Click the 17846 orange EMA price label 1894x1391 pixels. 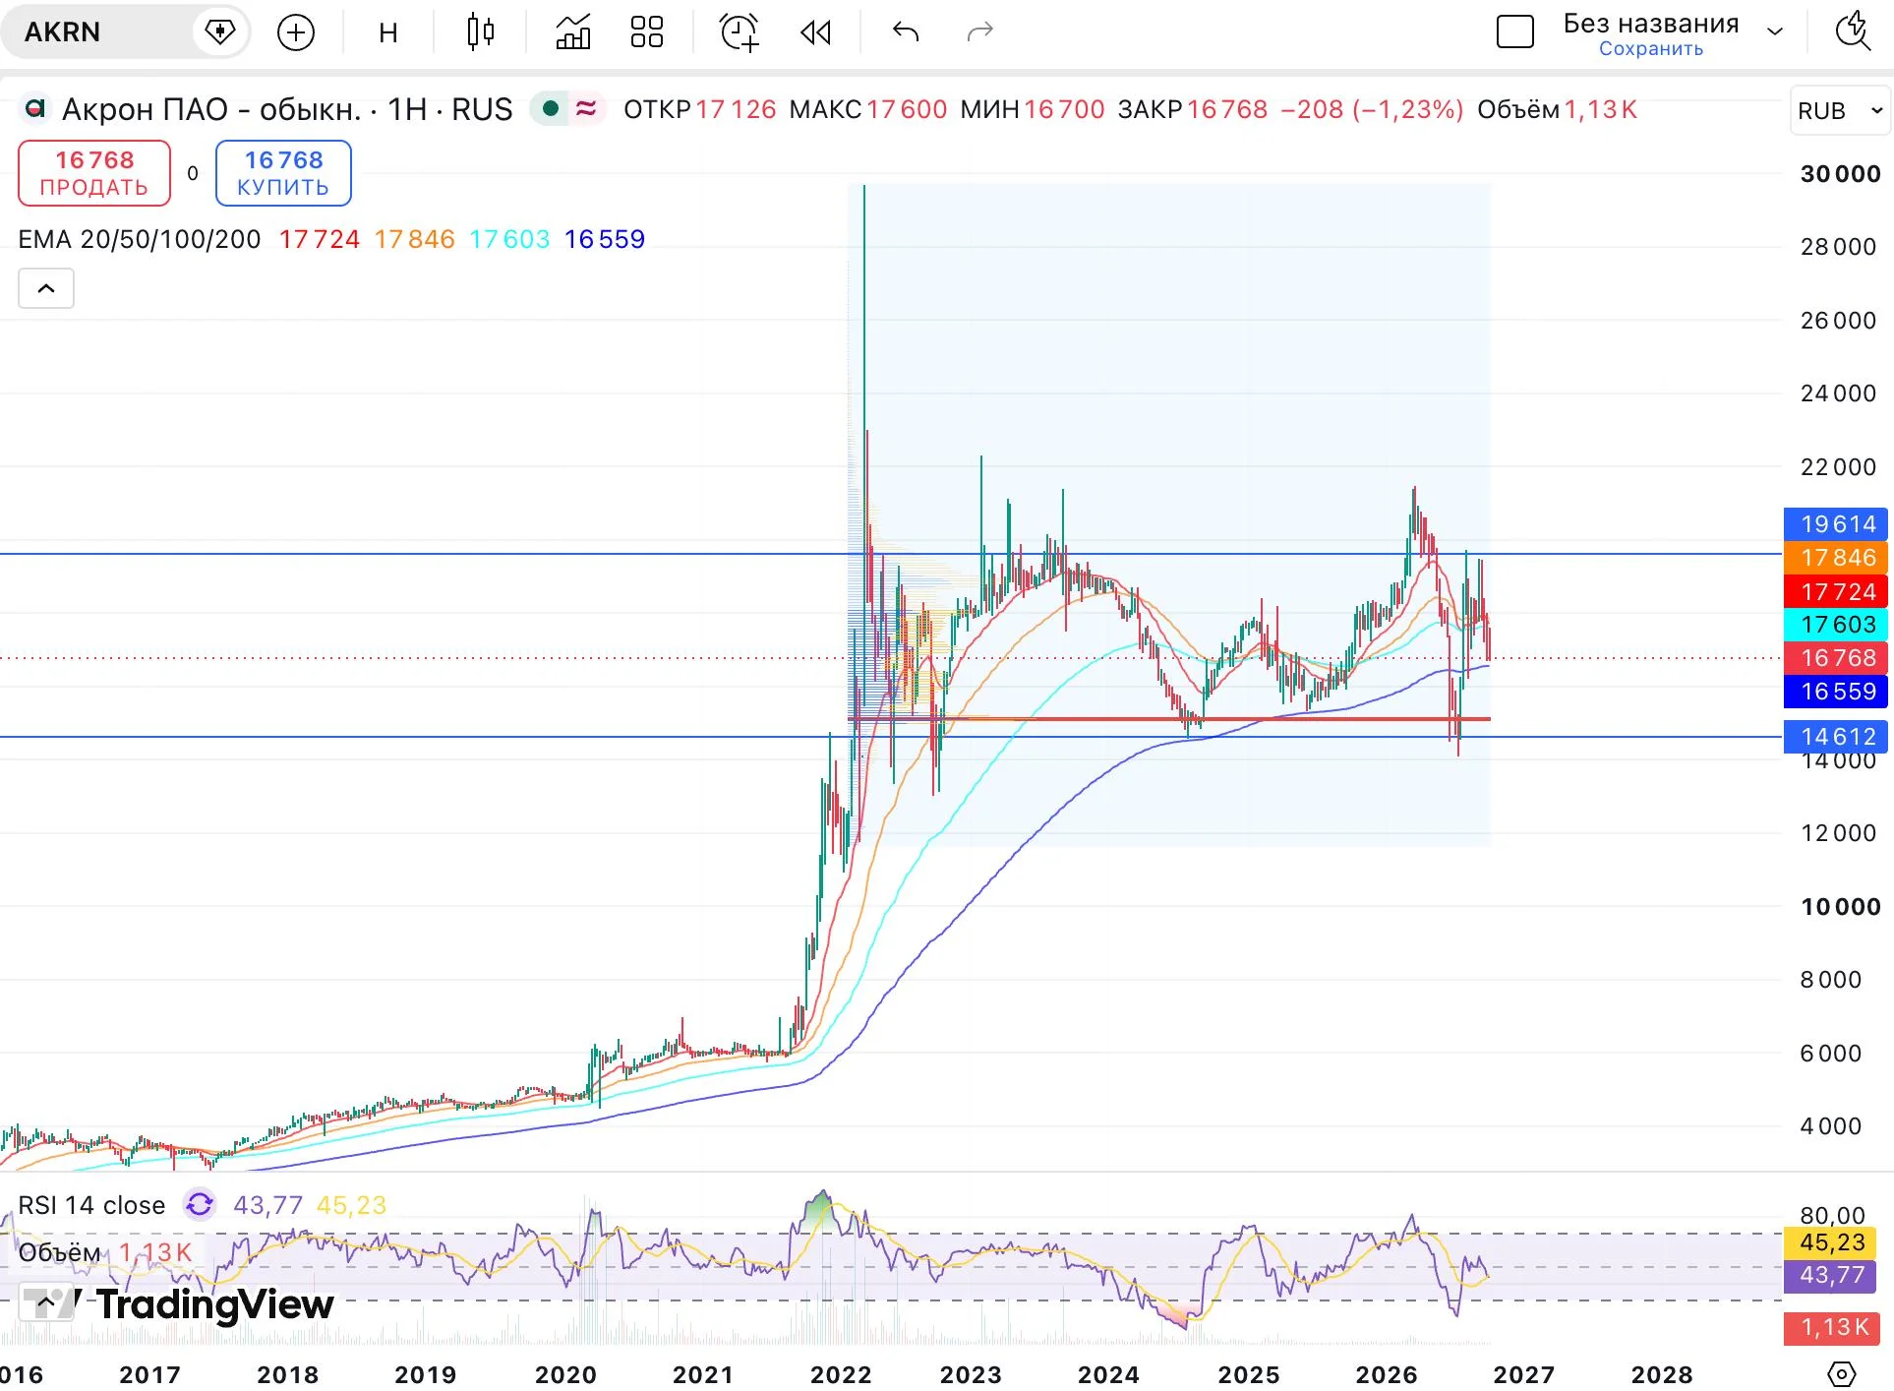[1836, 558]
